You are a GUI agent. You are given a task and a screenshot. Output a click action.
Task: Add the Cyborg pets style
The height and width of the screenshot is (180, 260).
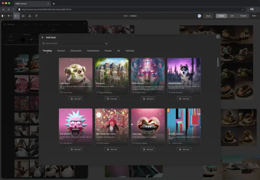75,99
